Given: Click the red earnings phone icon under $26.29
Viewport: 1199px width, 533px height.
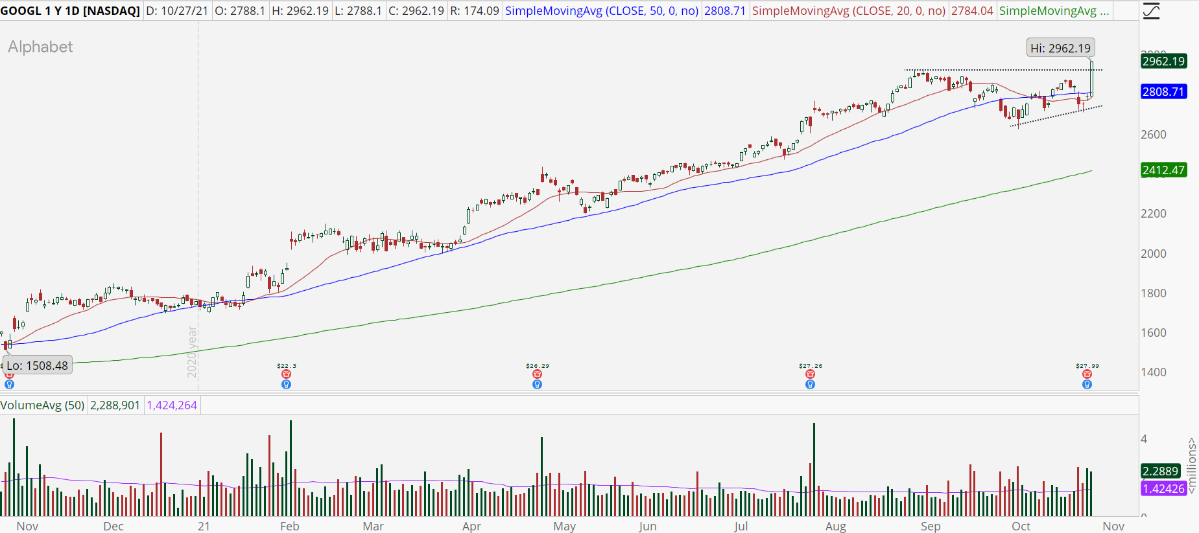Looking at the screenshot, I should point(537,374).
